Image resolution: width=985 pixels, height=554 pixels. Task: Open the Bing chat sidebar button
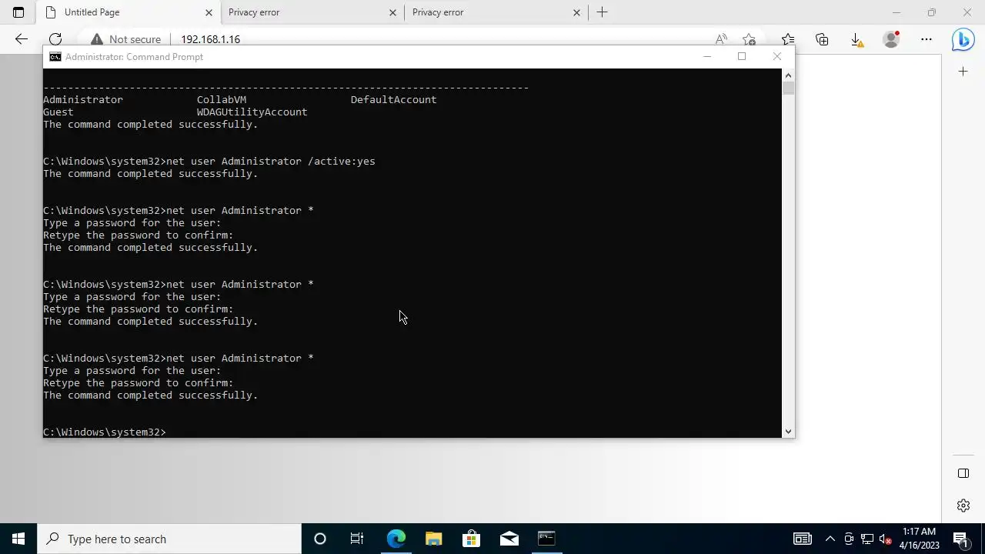click(x=963, y=39)
